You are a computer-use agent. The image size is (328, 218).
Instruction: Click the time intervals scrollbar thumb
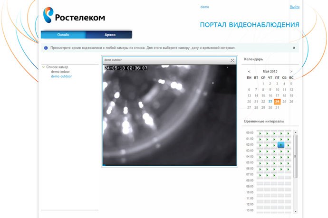[x=295, y=156]
